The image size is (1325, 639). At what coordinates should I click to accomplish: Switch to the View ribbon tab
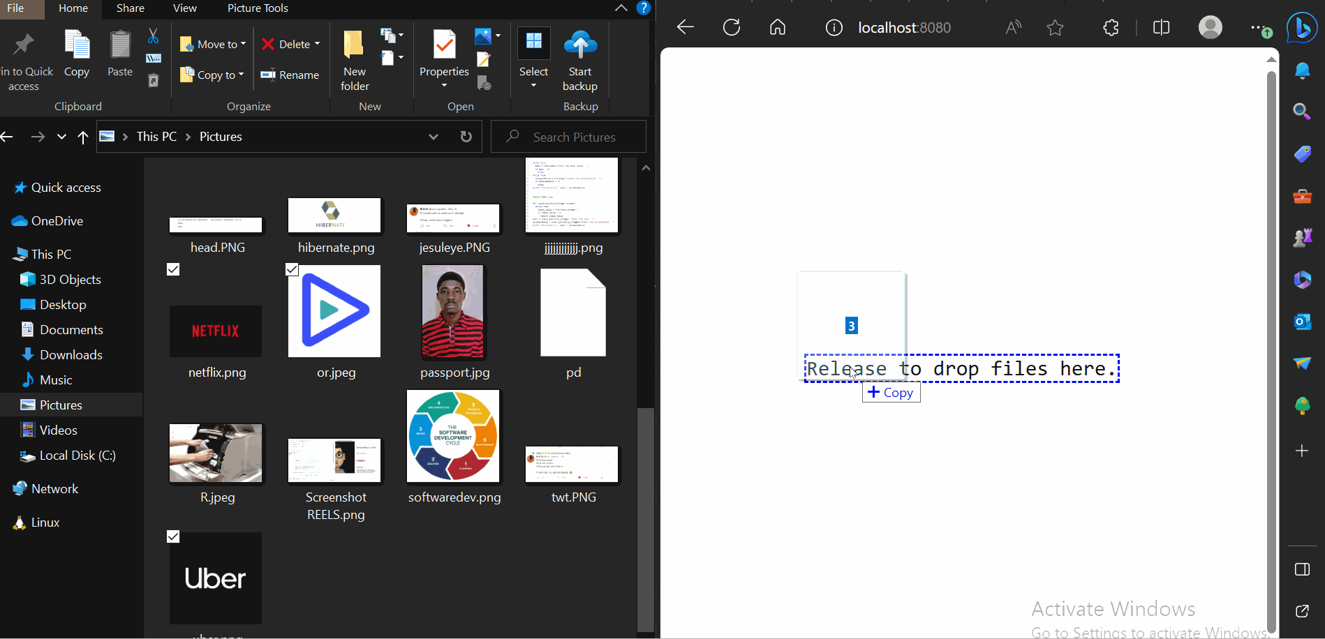185,8
